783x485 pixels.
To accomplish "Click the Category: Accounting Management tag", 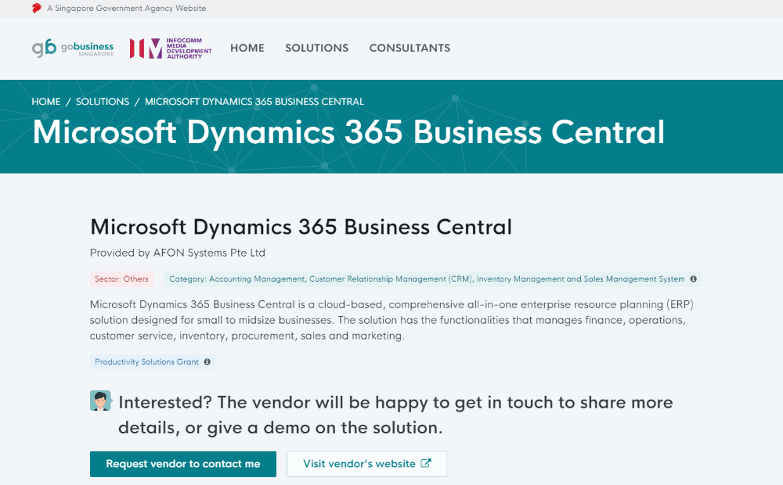I will click(432, 279).
